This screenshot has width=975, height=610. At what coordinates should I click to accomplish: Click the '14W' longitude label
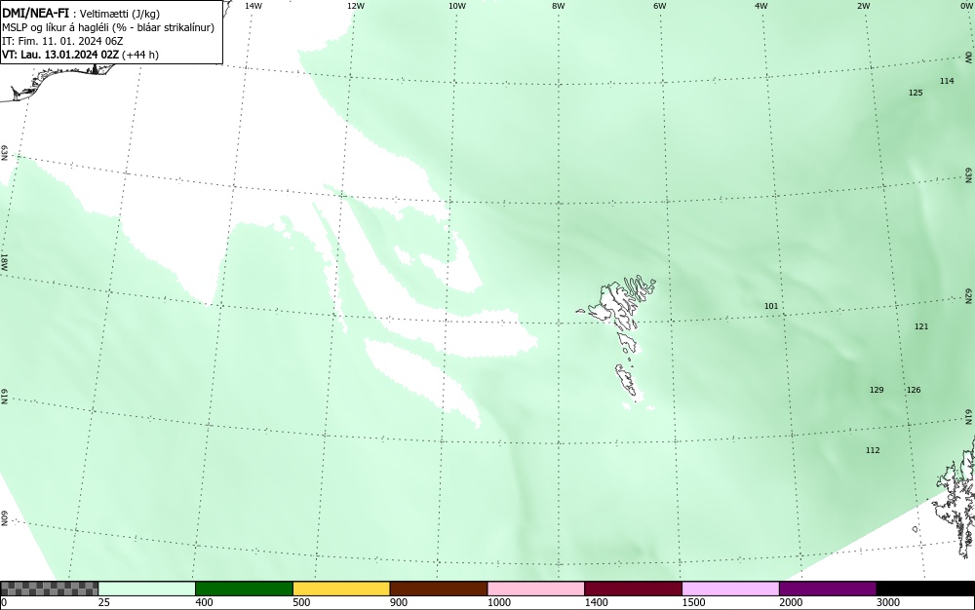tap(253, 6)
